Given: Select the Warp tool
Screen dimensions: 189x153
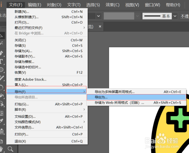Looking at the screenshot, I should (x=2, y=96).
